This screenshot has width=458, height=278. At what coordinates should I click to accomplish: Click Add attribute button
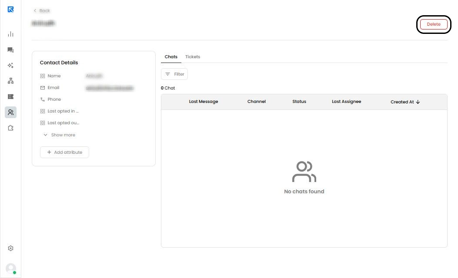tap(64, 152)
